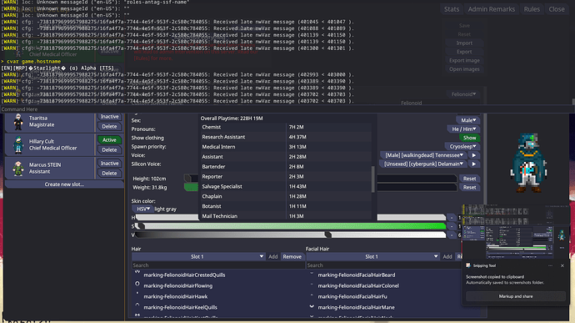The width and height of the screenshot is (575, 323).
Task: Click the Open images button
Action: pyautogui.click(x=464, y=69)
